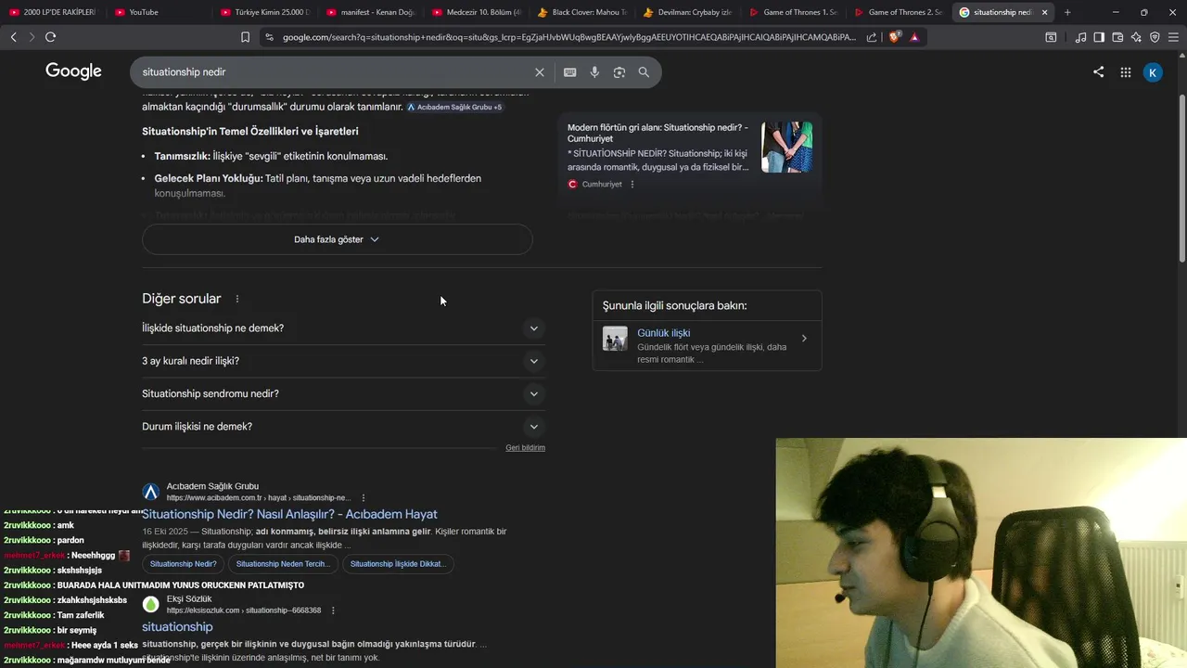Click the browser address bar URL
The height and width of the screenshot is (668, 1187).
click(569, 37)
